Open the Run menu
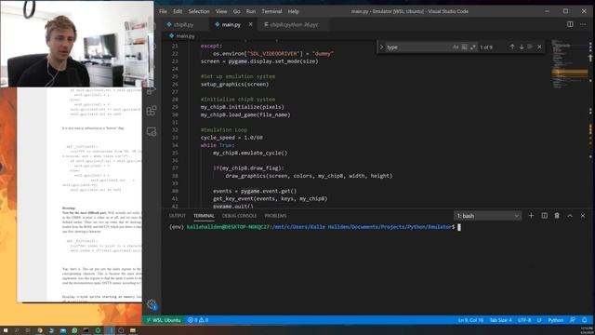595x335 pixels. (251, 11)
